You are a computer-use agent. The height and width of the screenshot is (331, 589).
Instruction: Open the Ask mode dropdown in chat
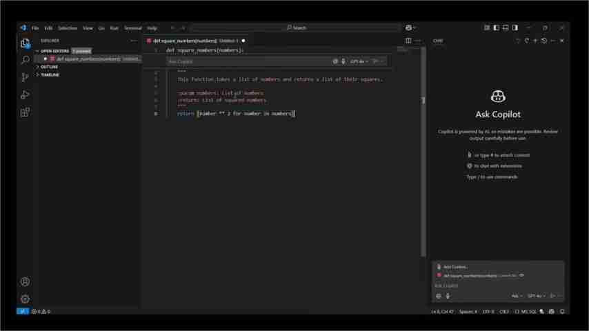pos(517,296)
